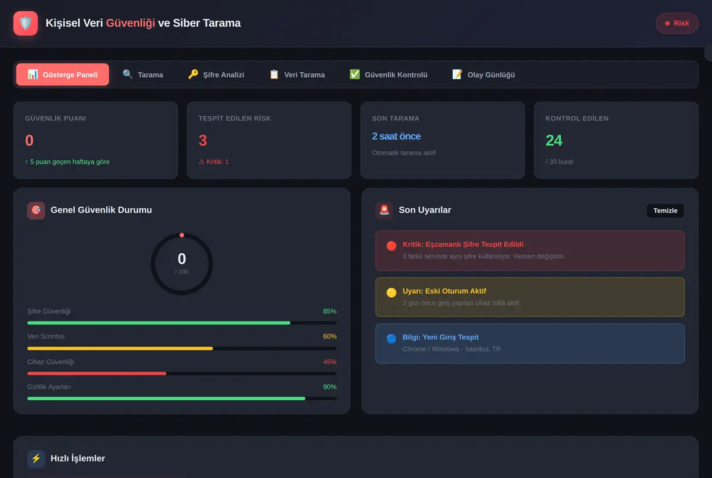
Task: Click the bar chart icon on Gösterge Paneli
Action: (x=33, y=75)
